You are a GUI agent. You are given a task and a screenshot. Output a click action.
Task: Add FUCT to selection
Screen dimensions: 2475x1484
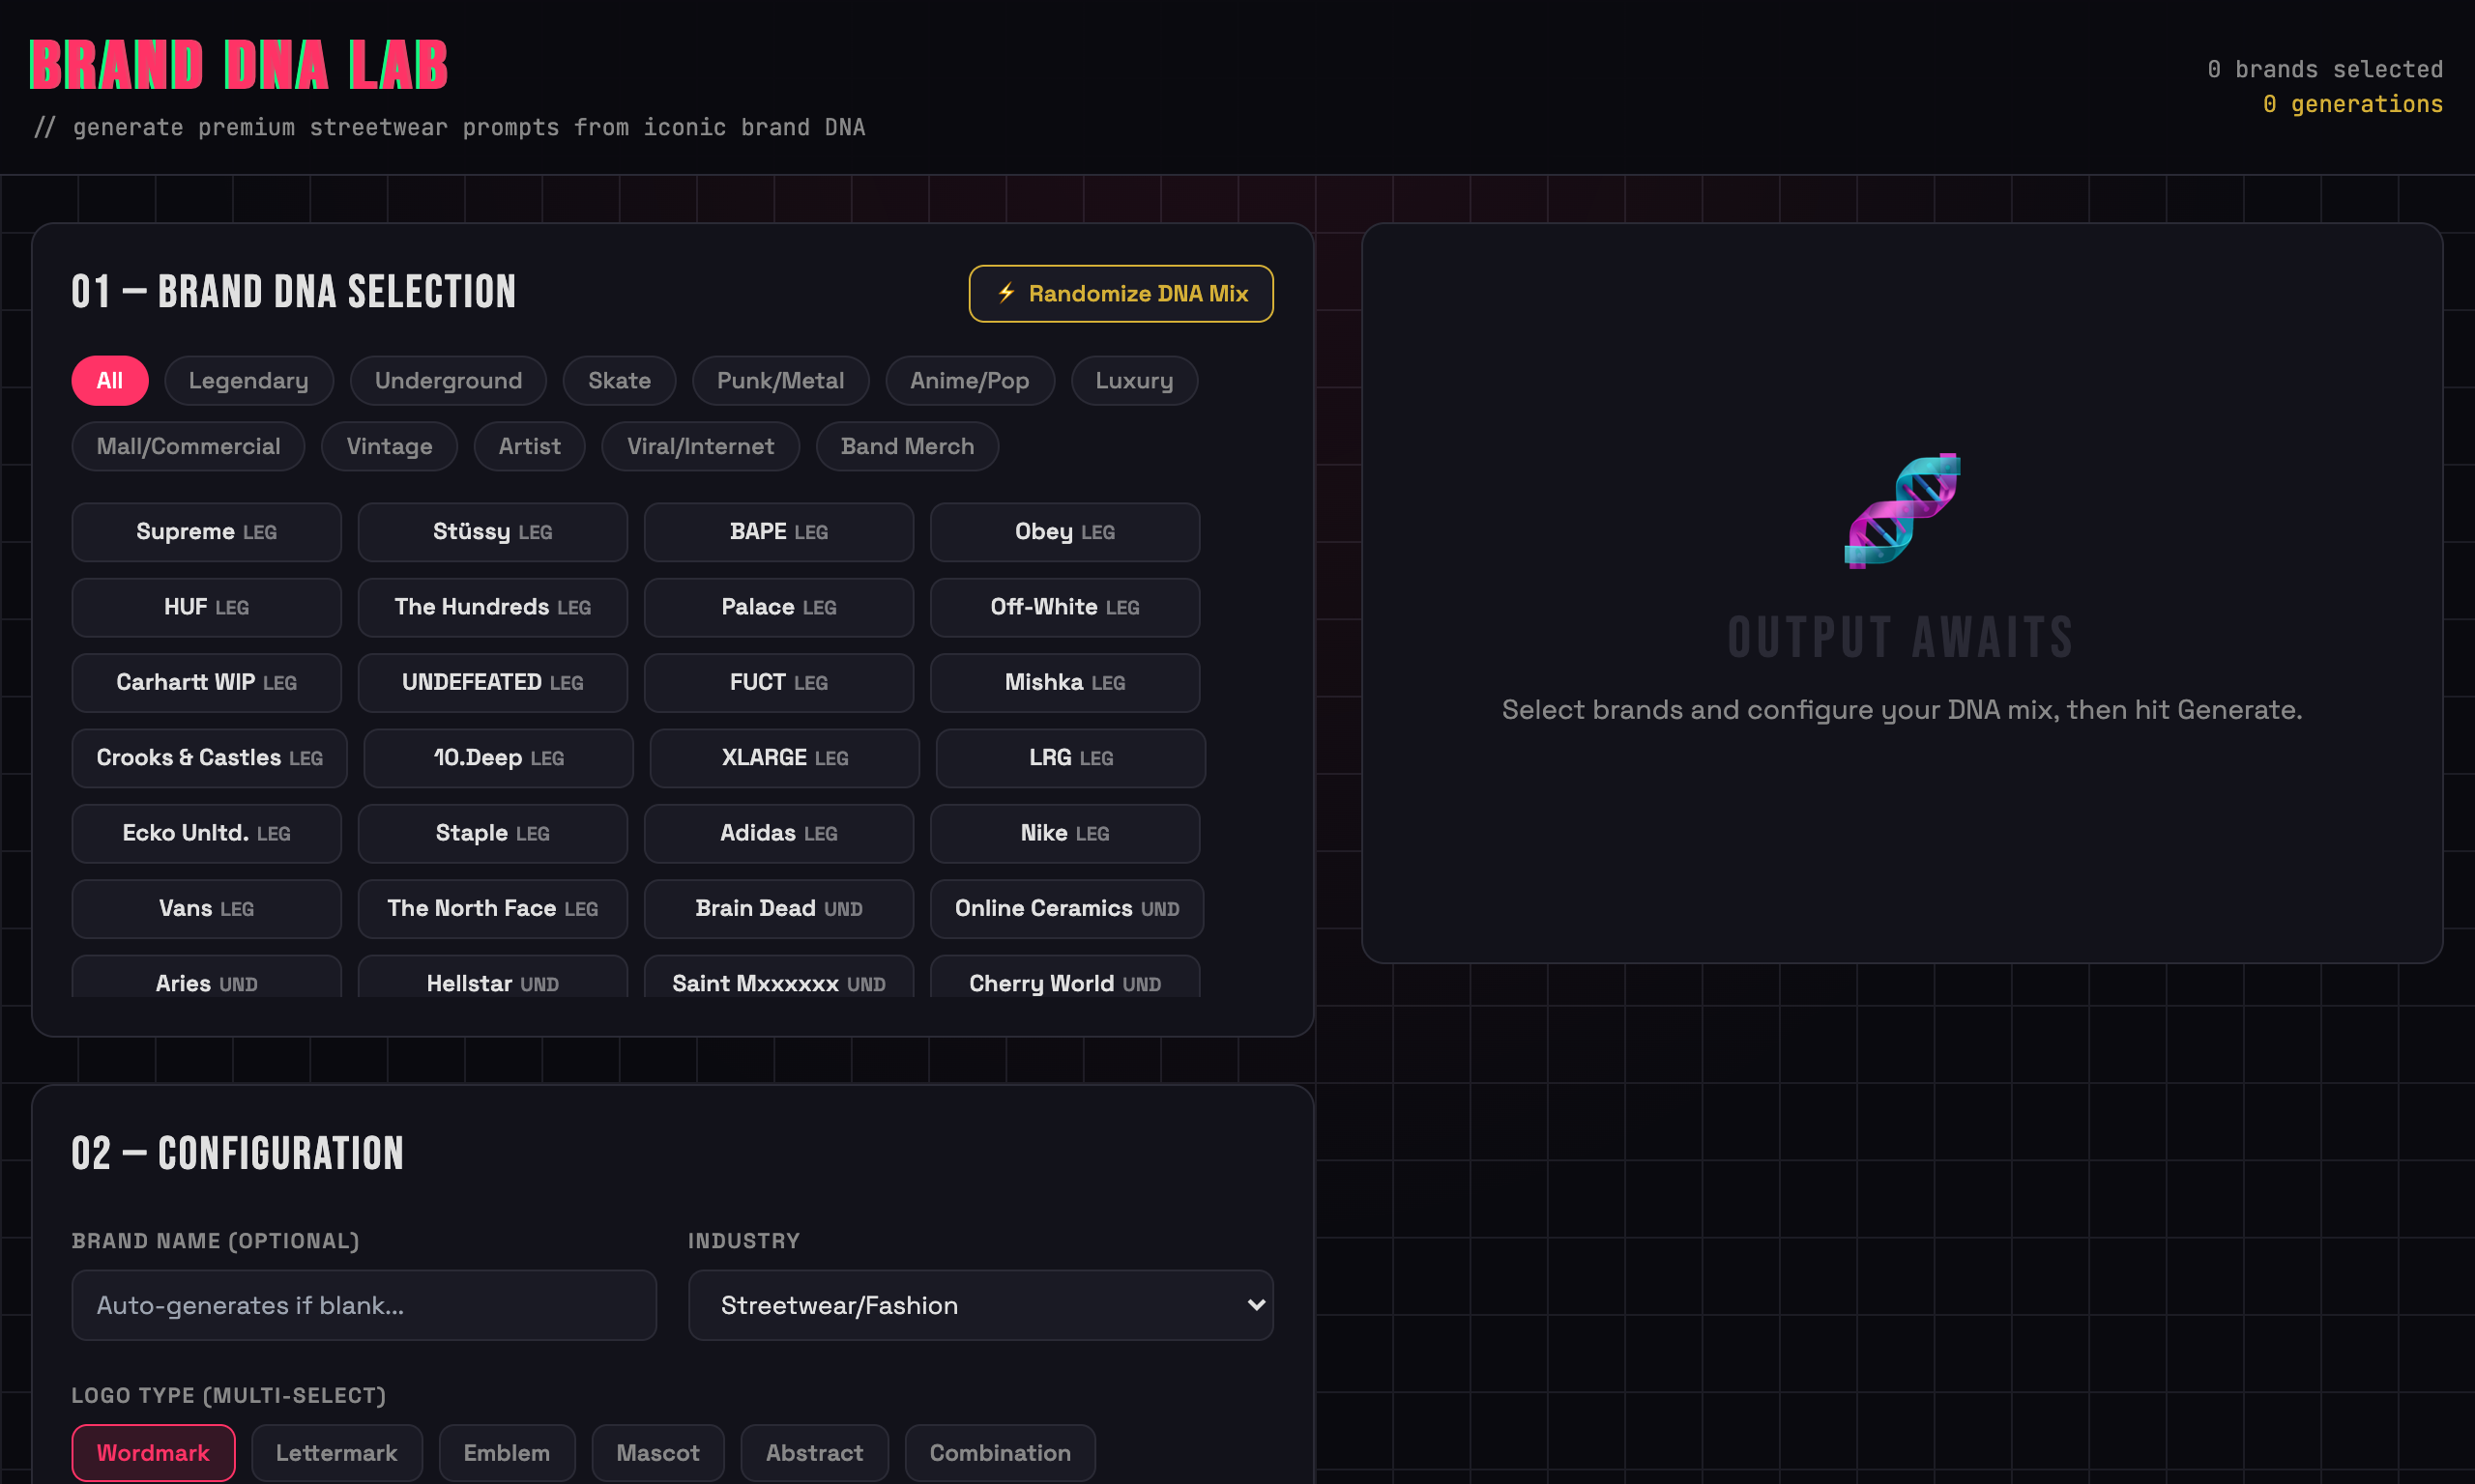point(779,683)
